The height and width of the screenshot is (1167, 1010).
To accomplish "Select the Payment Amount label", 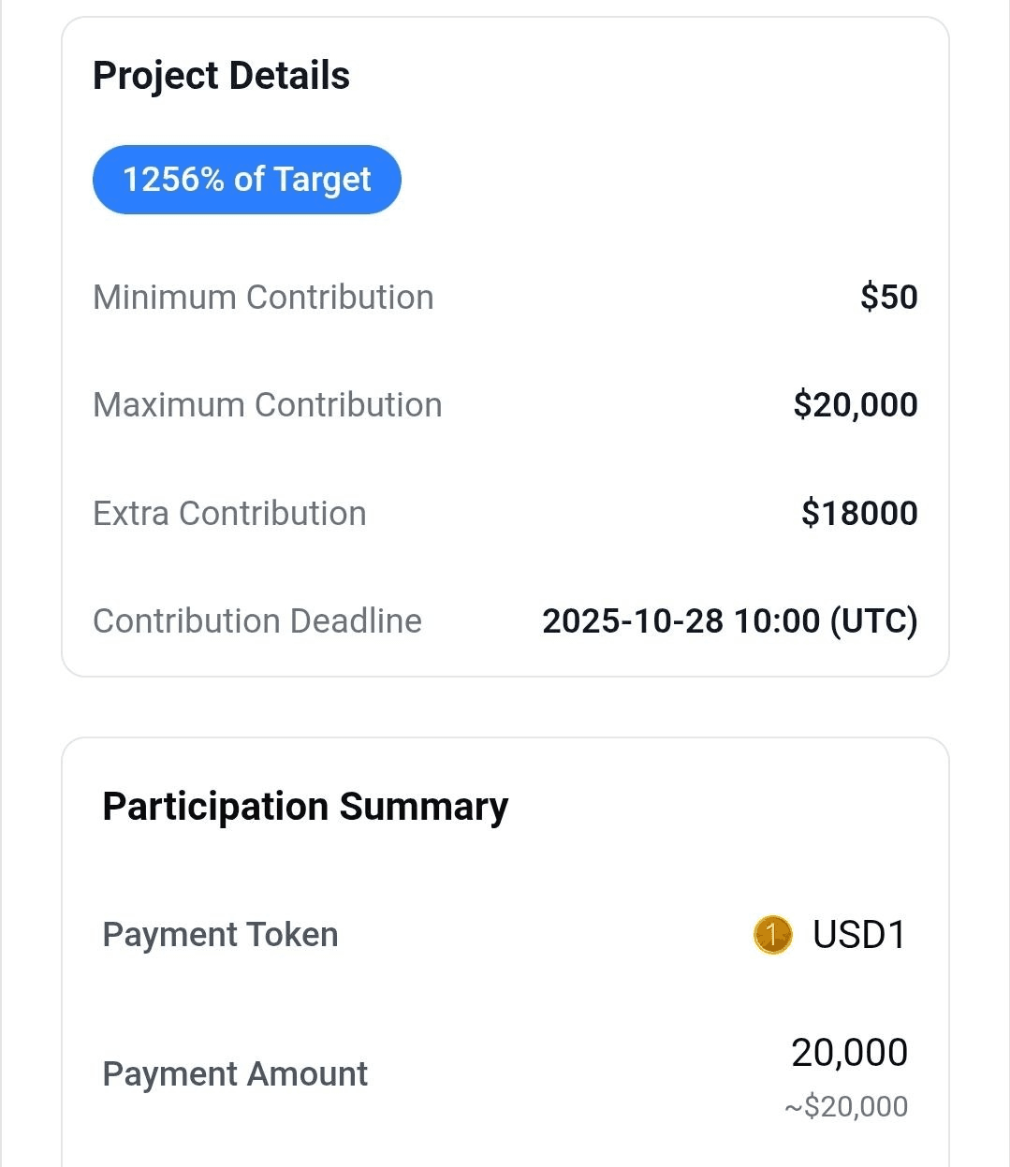I will point(235,1074).
